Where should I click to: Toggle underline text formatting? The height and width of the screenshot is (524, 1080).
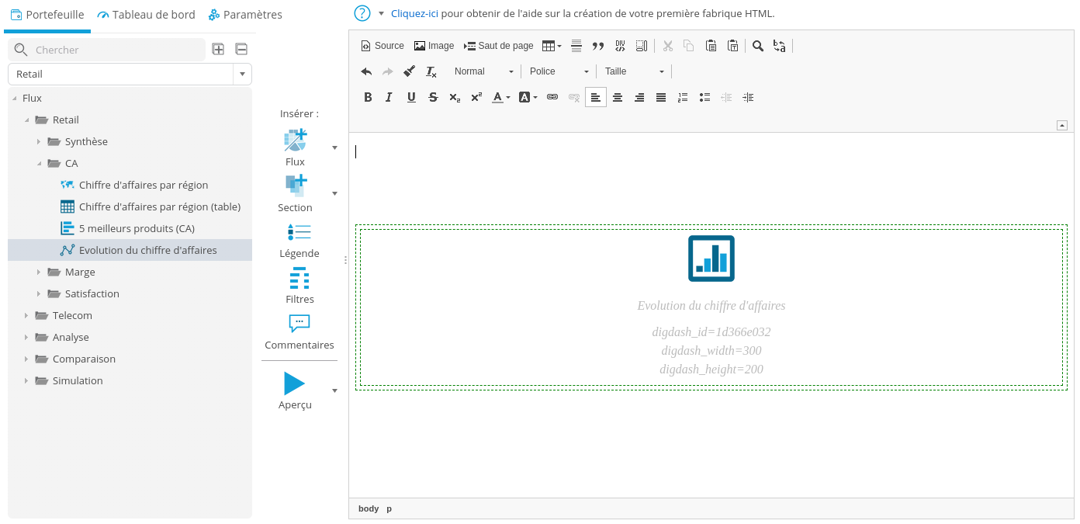pos(411,97)
